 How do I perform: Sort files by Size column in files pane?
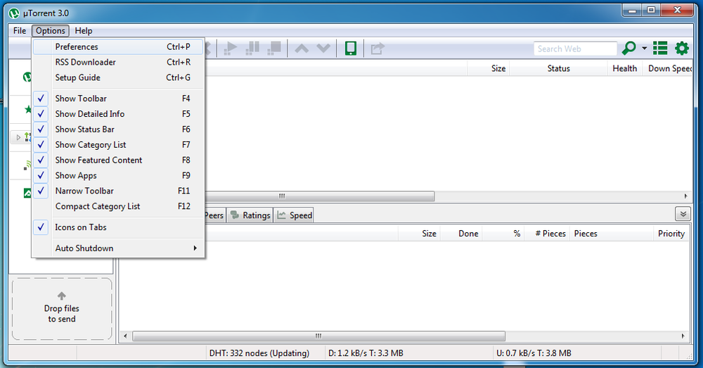coord(419,234)
